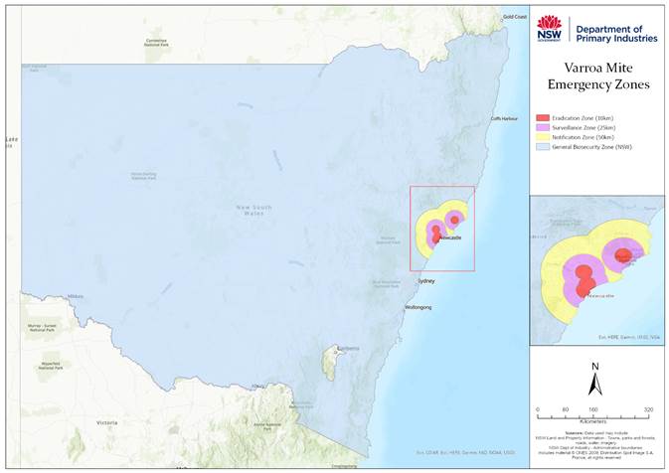Click the purple Surveillance Zone legend swatch
Viewport: 669px width, 473px height.
point(543,128)
